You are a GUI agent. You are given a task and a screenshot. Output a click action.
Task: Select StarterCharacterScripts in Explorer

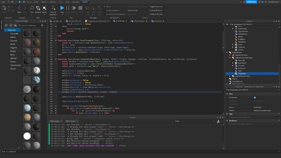click(244, 58)
